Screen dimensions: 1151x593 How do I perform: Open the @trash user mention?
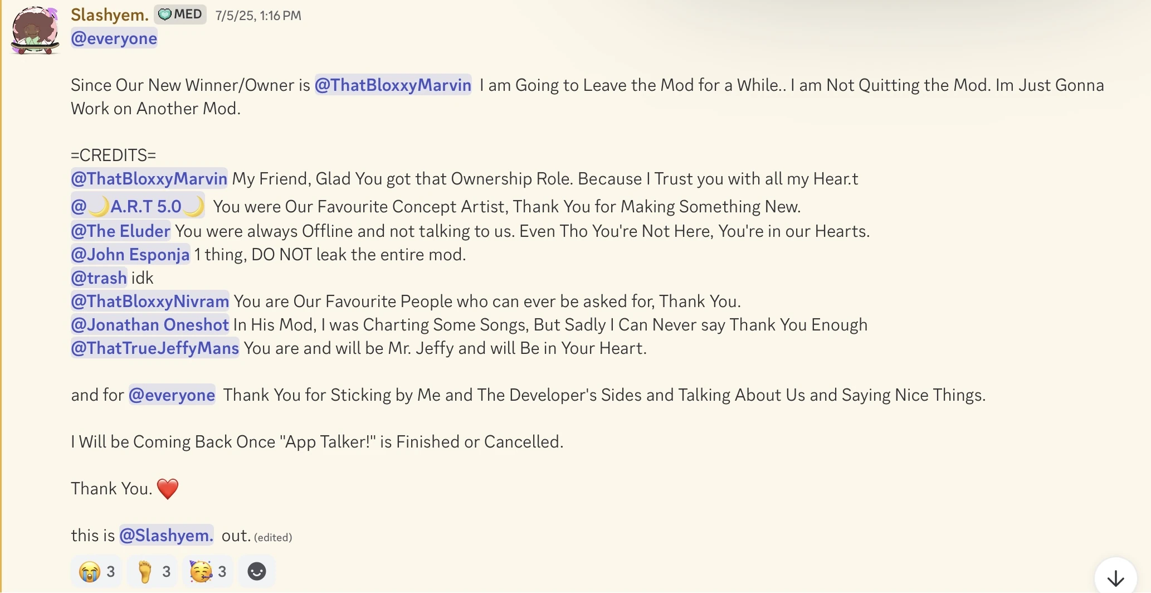99,278
